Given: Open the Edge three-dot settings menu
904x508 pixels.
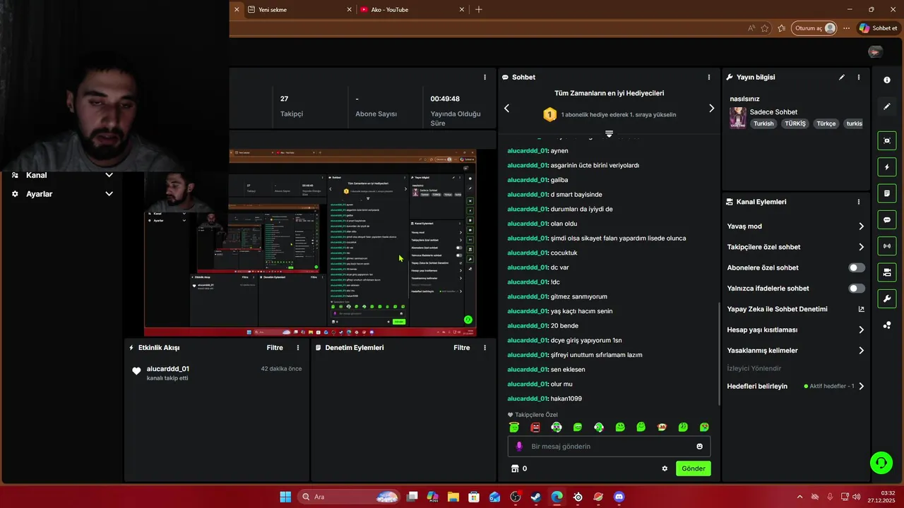Looking at the screenshot, I should (846, 28).
